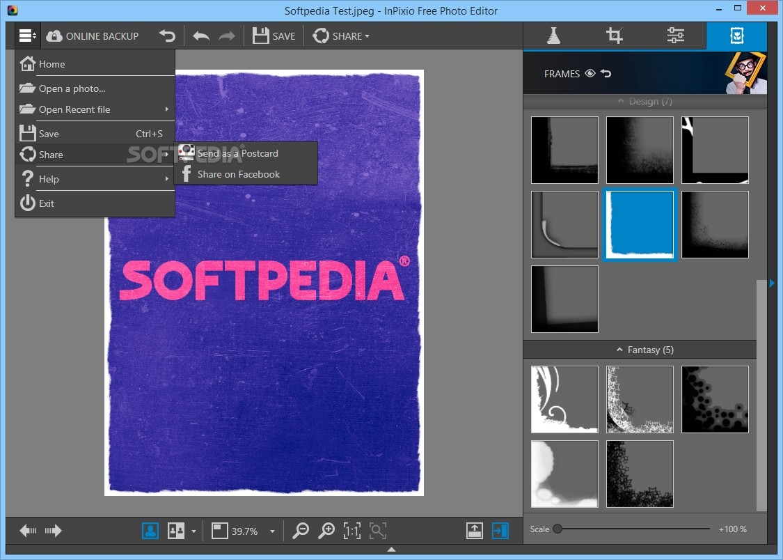The width and height of the screenshot is (783, 560).
Task: Revert to original with the loop-arrow icon
Action: tap(167, 36)
